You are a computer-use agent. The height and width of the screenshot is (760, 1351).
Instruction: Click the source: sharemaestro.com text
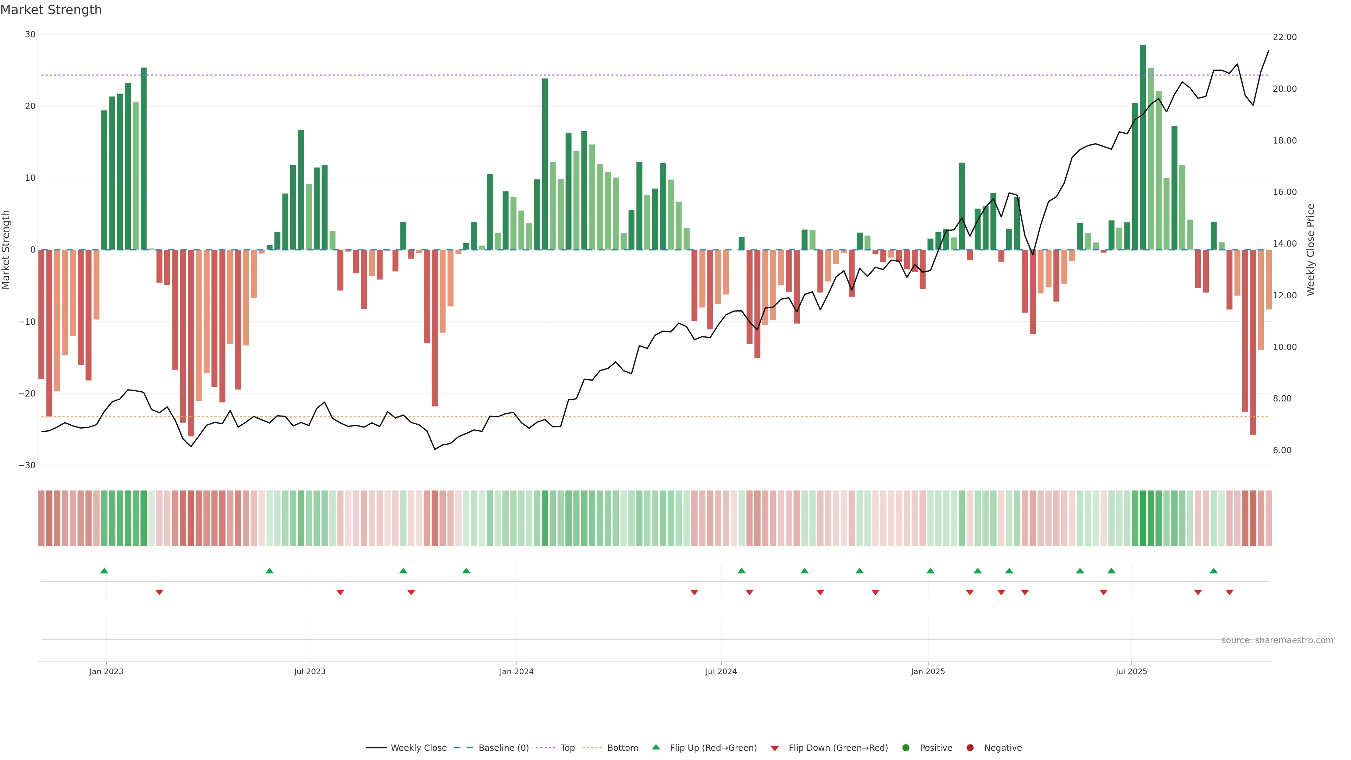pyautogui.click(x=1277, y=640)
